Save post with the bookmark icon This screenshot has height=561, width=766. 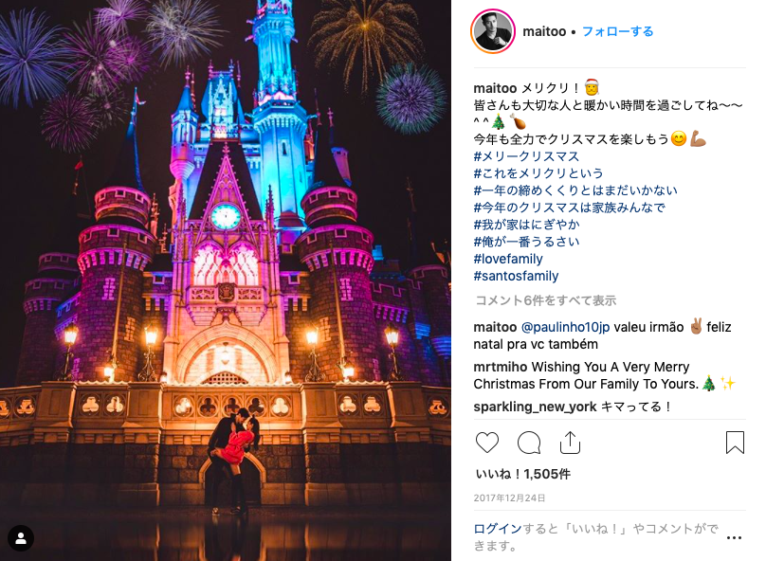(x=735, y=443)
